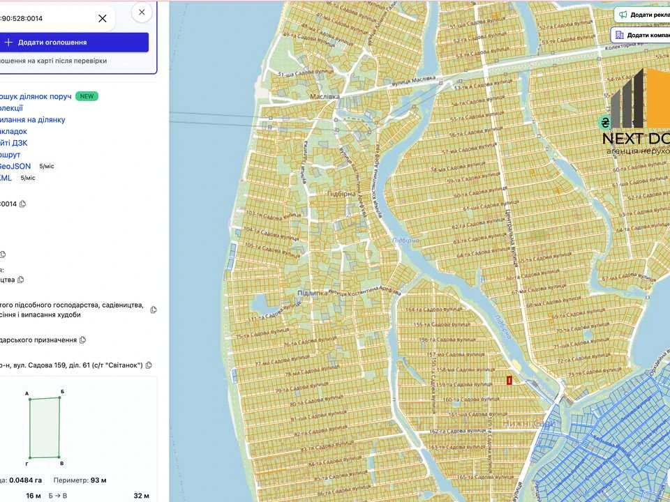Click the 'Маслівка' label on the map

click(x=325, y=96)
